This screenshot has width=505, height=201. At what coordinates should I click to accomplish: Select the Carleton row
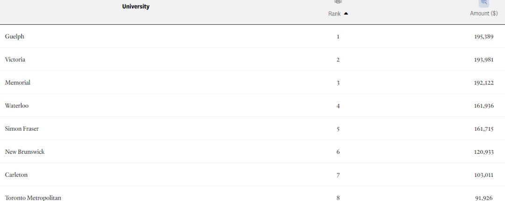[x=252, y=174]
